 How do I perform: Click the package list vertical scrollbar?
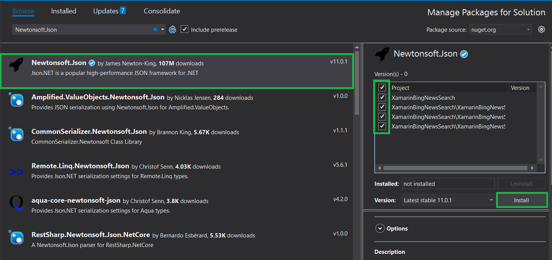point(357,82)
